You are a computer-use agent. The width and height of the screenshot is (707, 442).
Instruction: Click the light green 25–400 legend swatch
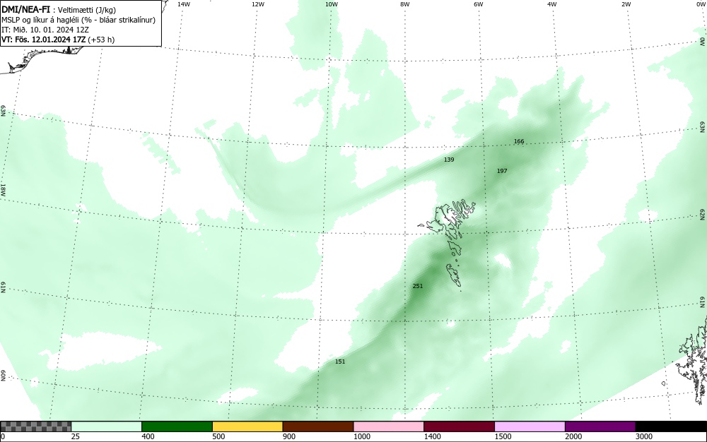click(x=107, y=426)
